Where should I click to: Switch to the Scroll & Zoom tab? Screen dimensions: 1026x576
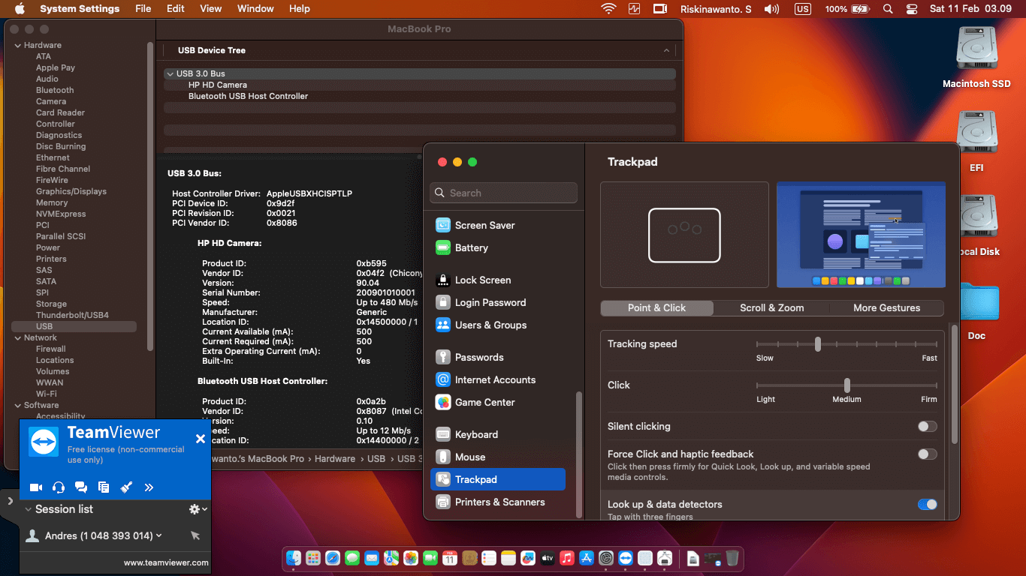click(772, 308)
